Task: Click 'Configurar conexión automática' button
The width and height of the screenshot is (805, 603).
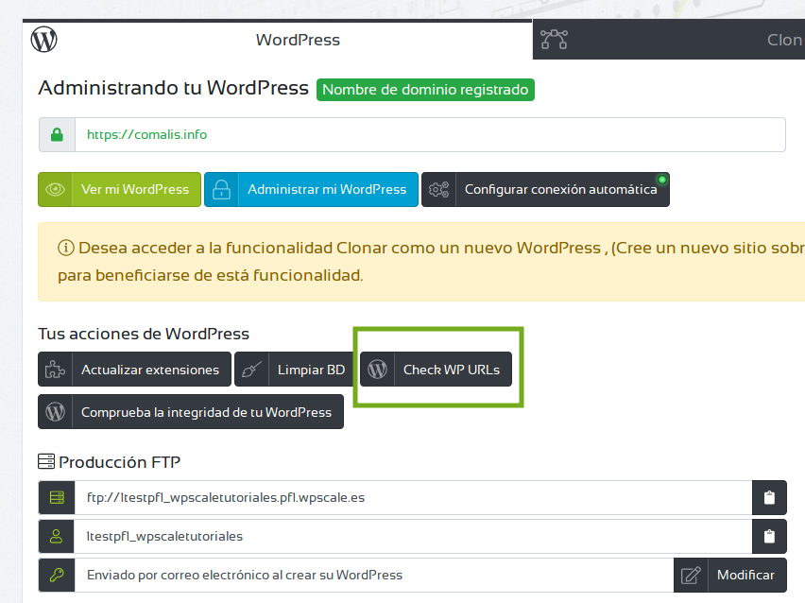Action: click(x=545, y=190)
